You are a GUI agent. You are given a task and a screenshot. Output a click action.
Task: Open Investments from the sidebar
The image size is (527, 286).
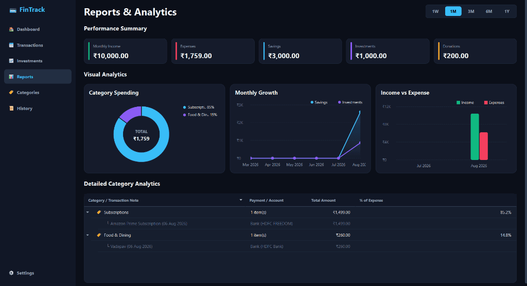coord(38,61)
